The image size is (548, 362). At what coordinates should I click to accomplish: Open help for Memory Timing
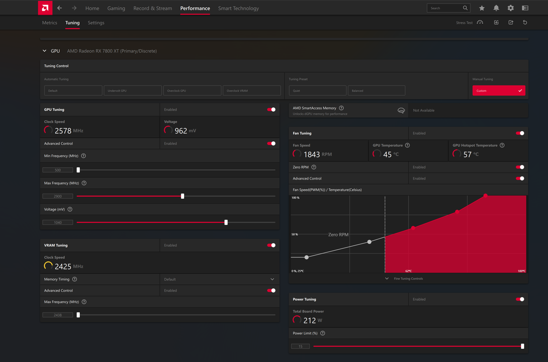coord(75,279)
